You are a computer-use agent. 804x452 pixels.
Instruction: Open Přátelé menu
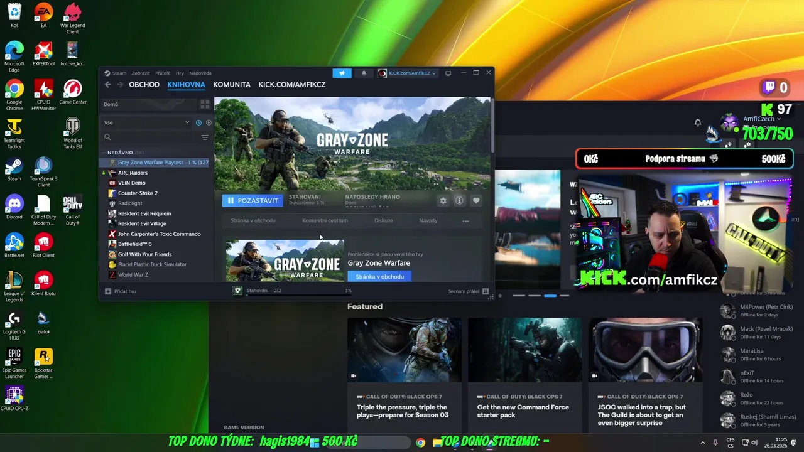163,73
